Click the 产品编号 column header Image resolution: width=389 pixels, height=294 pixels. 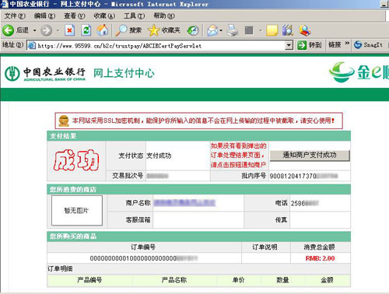(89, 280)
